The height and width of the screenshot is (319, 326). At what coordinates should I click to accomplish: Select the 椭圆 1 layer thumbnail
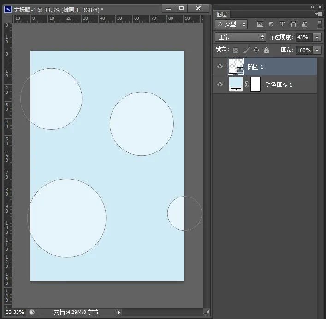[236, 66]
